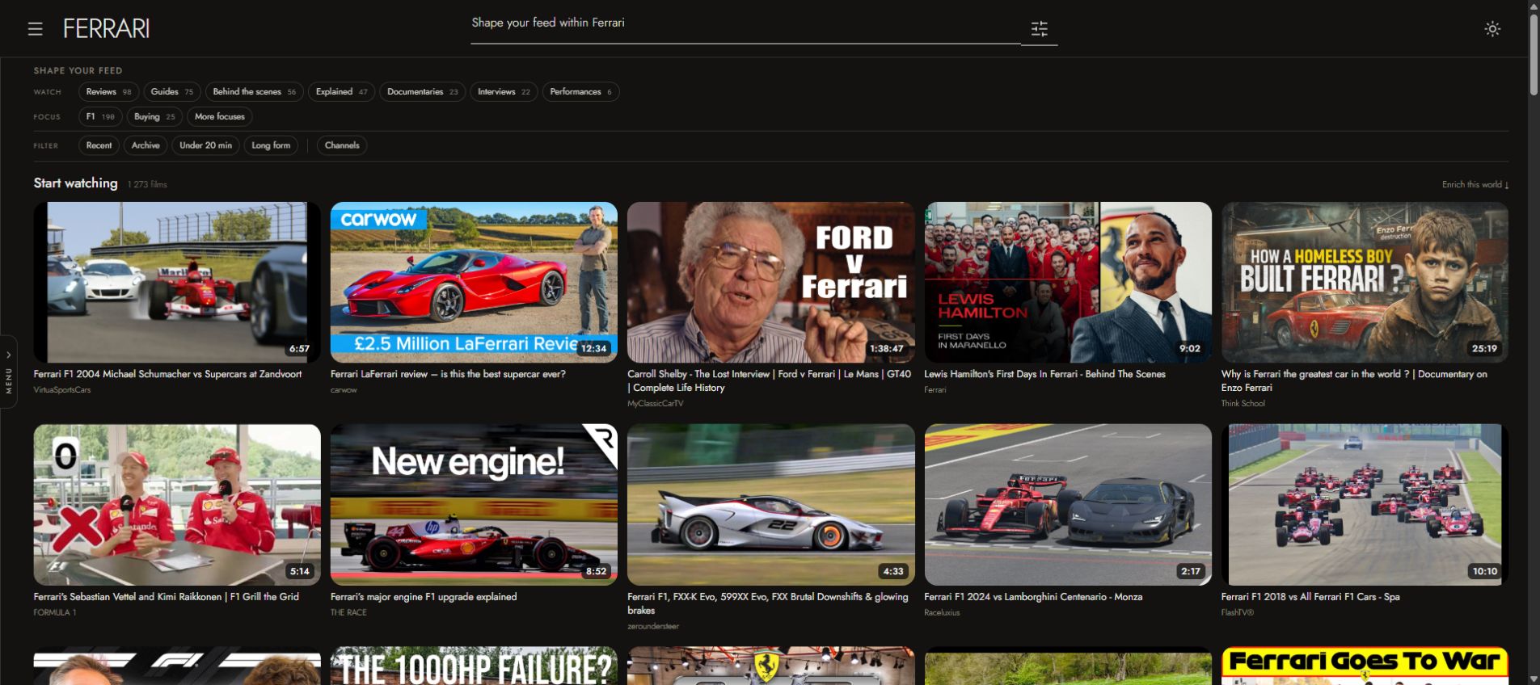
Task: Toggle the Documentaries watch filter
Action: point(422,92)
